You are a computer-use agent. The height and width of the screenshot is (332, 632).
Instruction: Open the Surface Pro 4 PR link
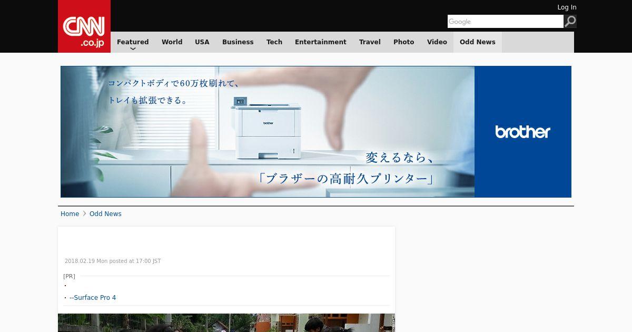coord(93,298)
